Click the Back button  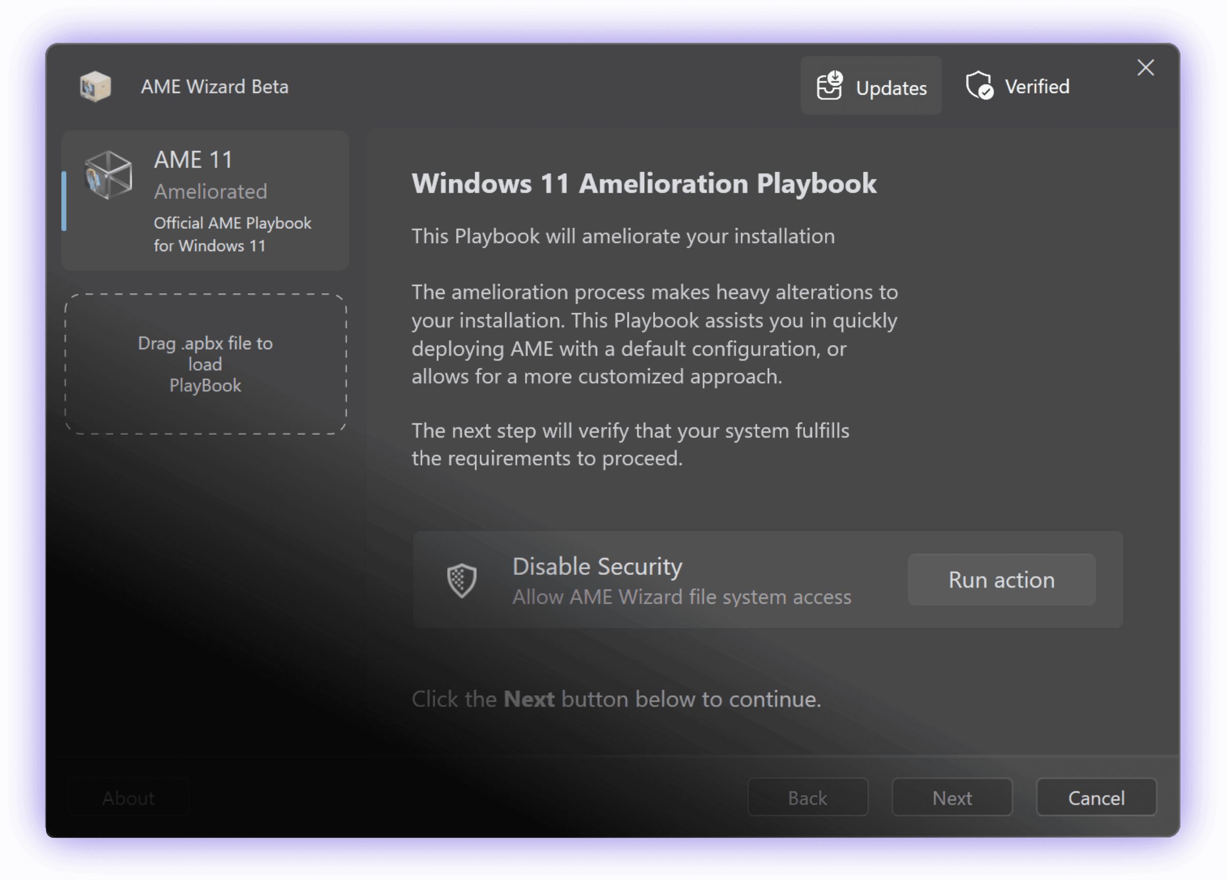point(808,797)
